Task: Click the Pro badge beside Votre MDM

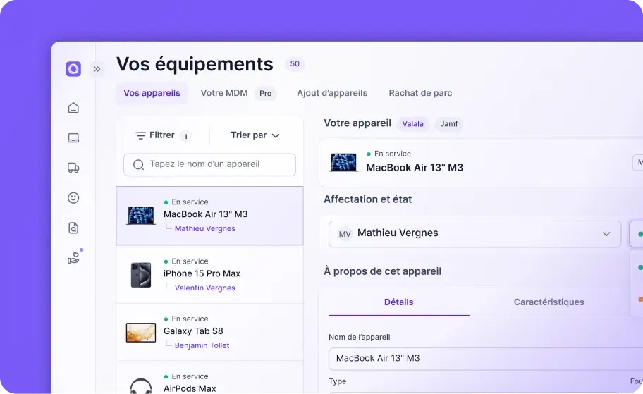Action: click(x=265, y=94)
